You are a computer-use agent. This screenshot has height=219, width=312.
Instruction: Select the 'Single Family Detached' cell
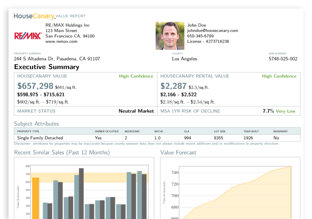pos(40,138)
